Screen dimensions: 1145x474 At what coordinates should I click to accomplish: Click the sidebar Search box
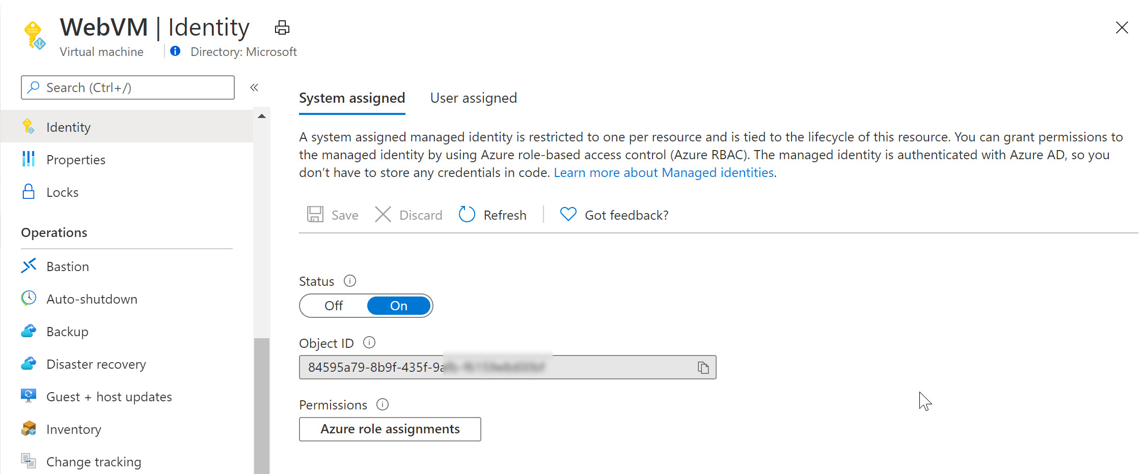click(x=128, y=87)
